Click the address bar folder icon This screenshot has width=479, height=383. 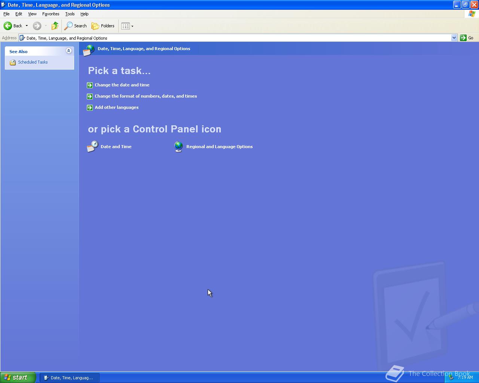point(22,38)
